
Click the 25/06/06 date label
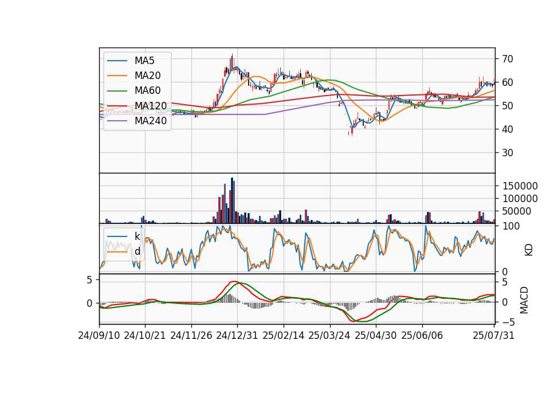coord(422,335)
